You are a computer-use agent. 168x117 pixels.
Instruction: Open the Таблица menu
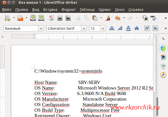coord(87,10)
